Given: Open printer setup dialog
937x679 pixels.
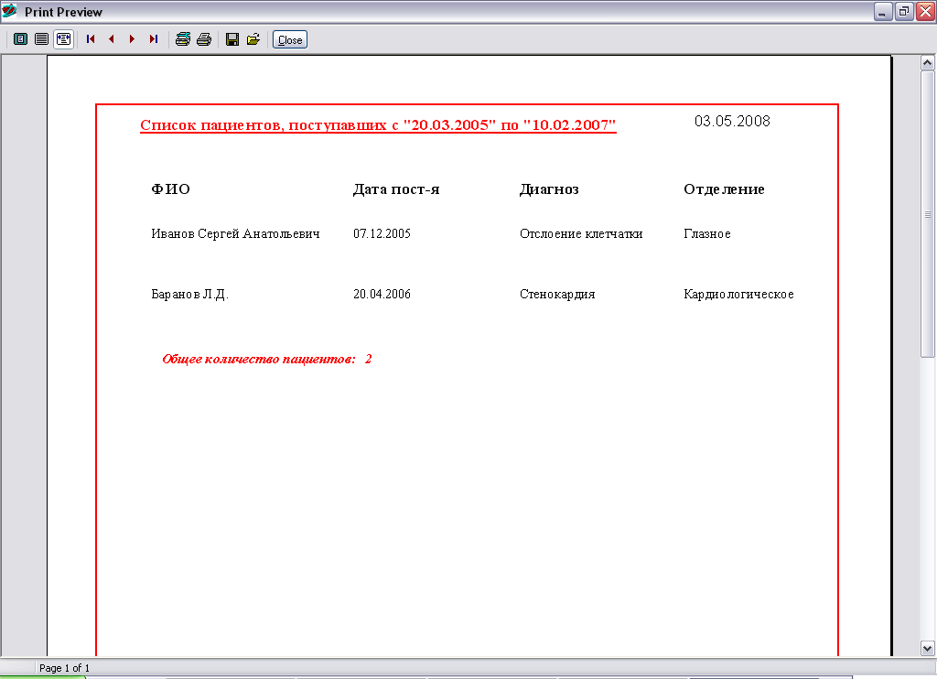Looking at the screenshot, I should pyautogui.click(x=183, y=39).
